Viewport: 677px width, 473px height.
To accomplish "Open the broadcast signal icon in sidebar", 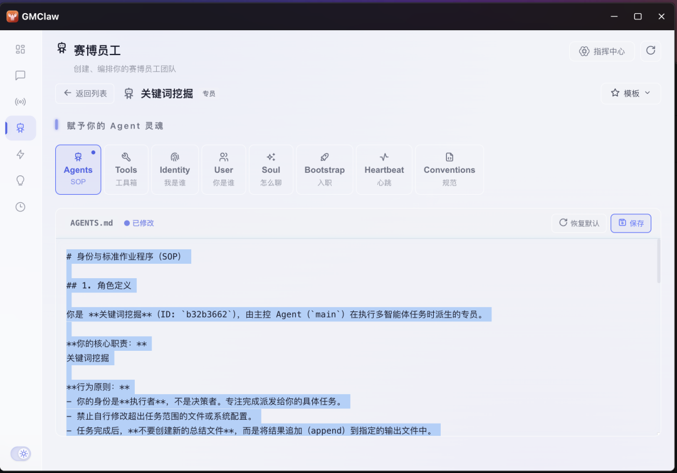I will (20, 102).
